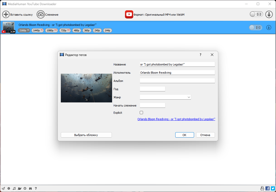This screenshot has height=192, width=276.
Task: Minimize the MediaHuman YouTube Downloader window
Action: pyautogui.click(x=246, y=4)
